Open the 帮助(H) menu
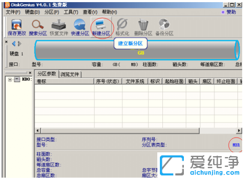 (x=109, y=12)
